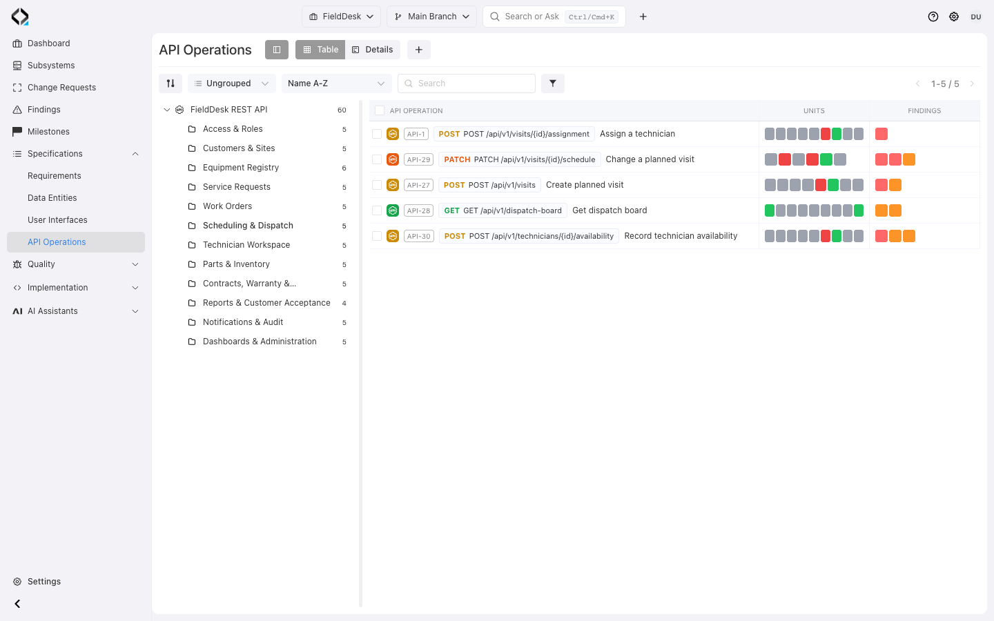The image size is (994, 621).
Task: Click the first orange finding square in API-28 row
Action: point(881,210)
